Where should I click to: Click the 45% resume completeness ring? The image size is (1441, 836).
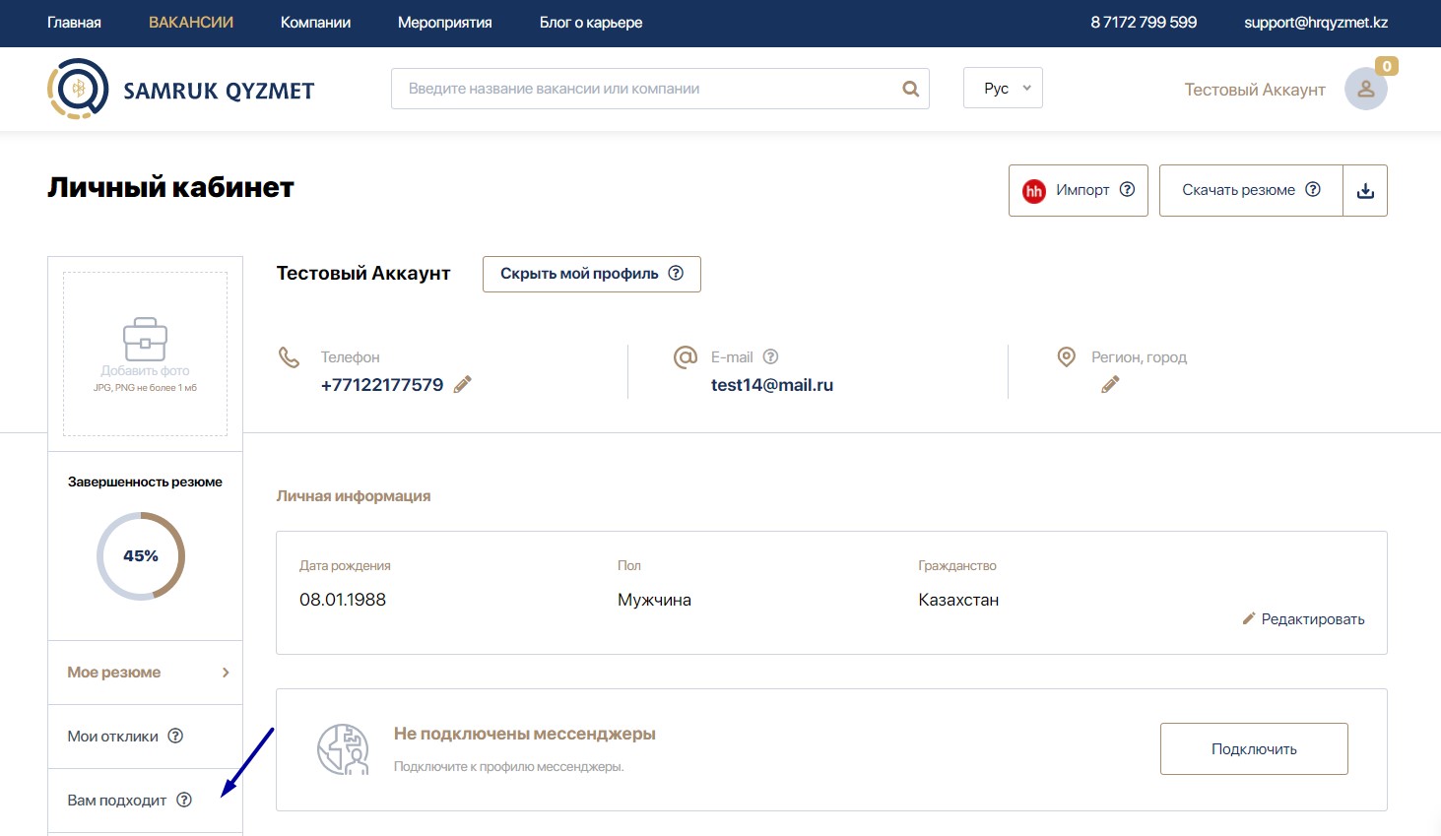141,556
